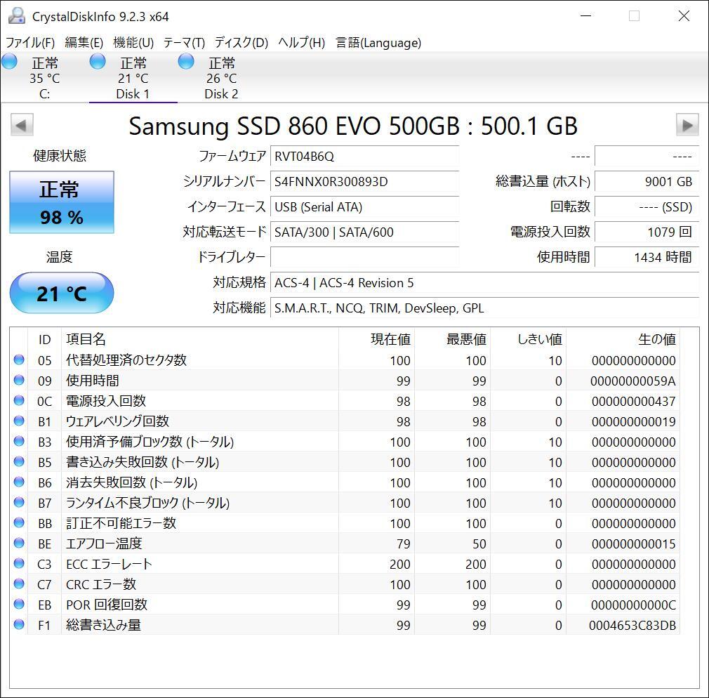Click the next disk arrow button
The height and width of the screenshot is (698, 709).
687,125
